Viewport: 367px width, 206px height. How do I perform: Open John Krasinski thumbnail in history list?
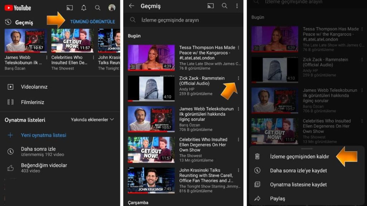151,180
